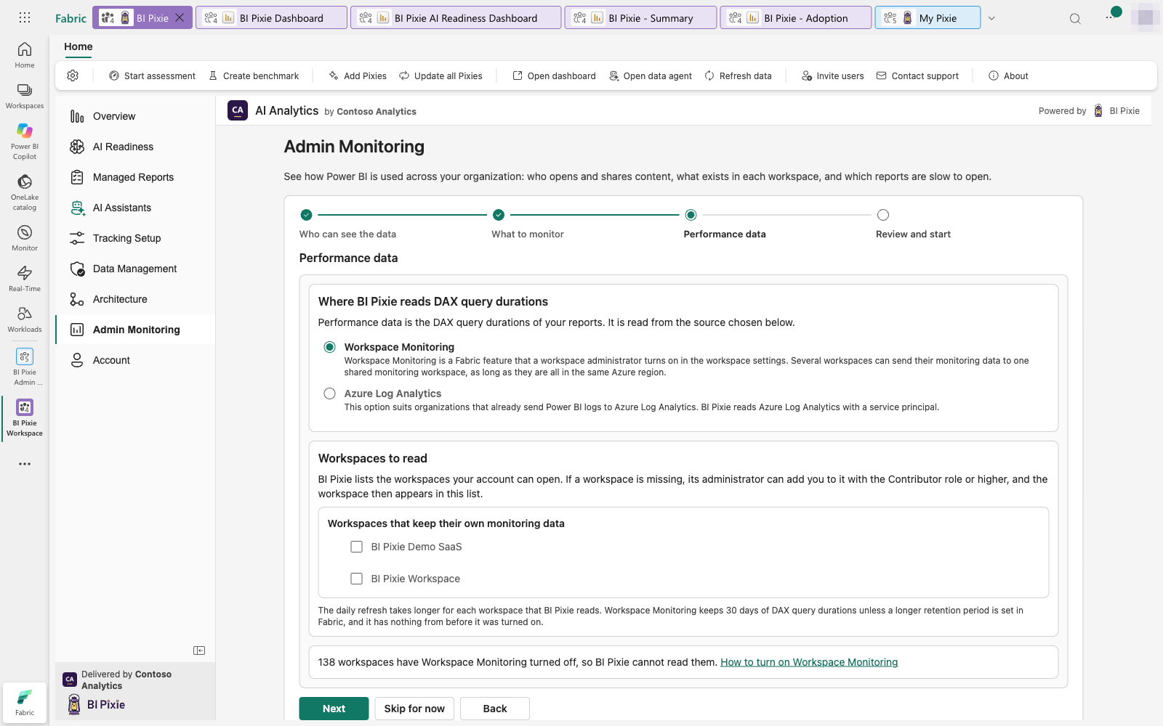The width and height of the screenshot is (1163, 726).
Task: Click Skip for now button
Action: (414, 709)
